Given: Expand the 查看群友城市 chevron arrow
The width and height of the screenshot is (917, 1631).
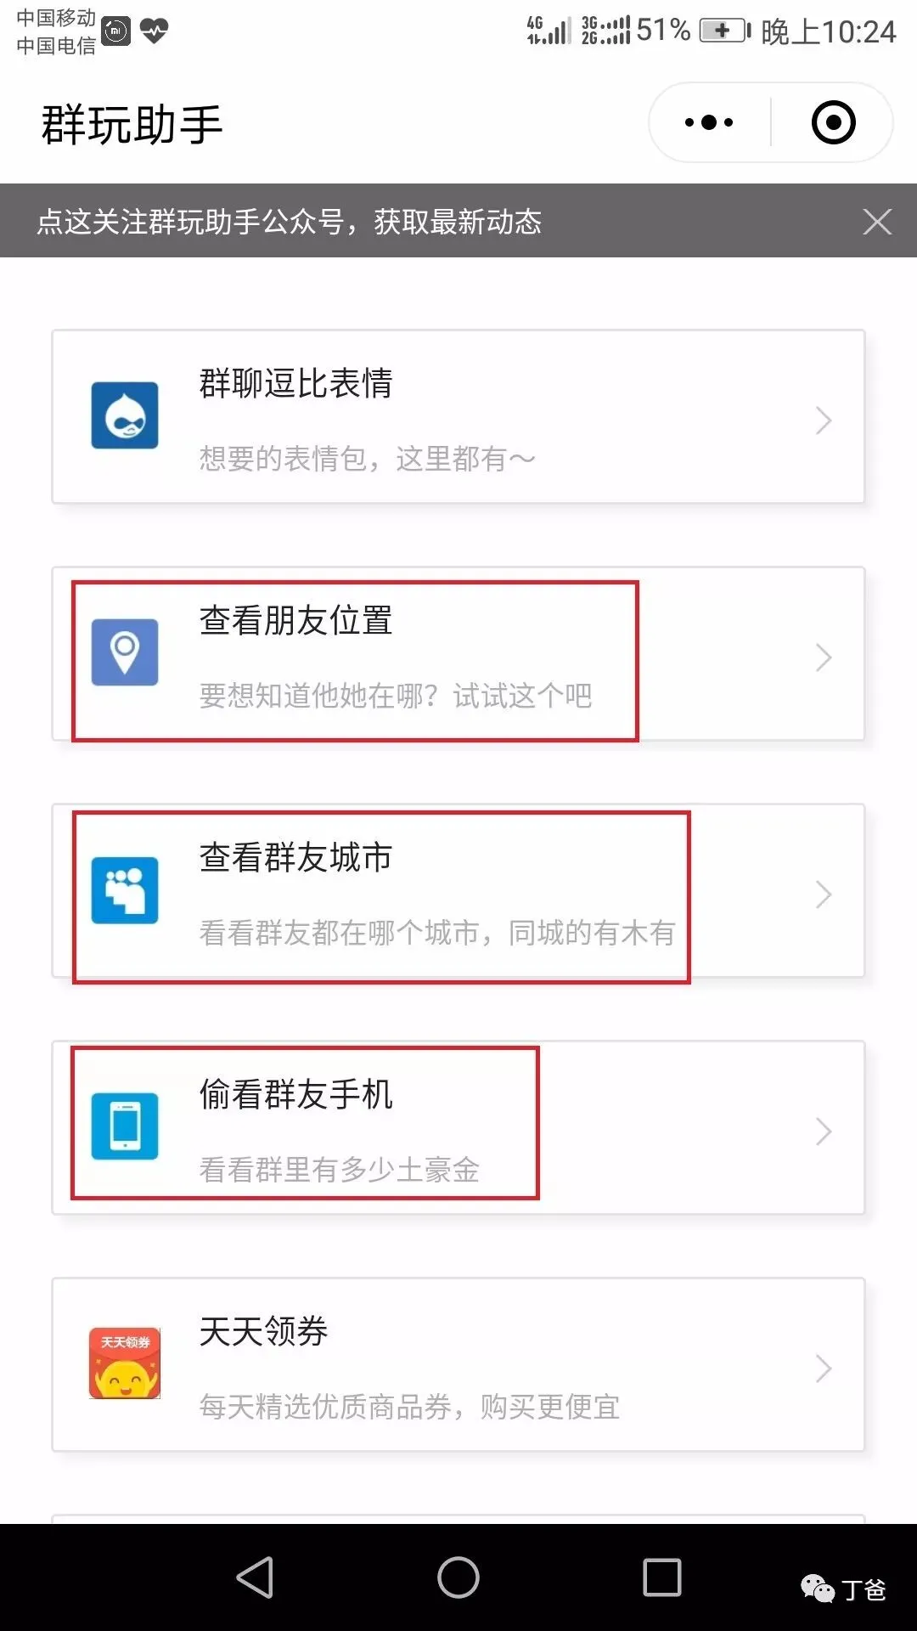Looking at the screenshot, I should coord(823,895).
